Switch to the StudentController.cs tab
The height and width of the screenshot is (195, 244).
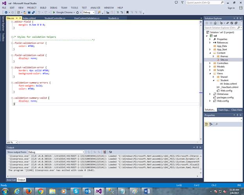point(55,18)
